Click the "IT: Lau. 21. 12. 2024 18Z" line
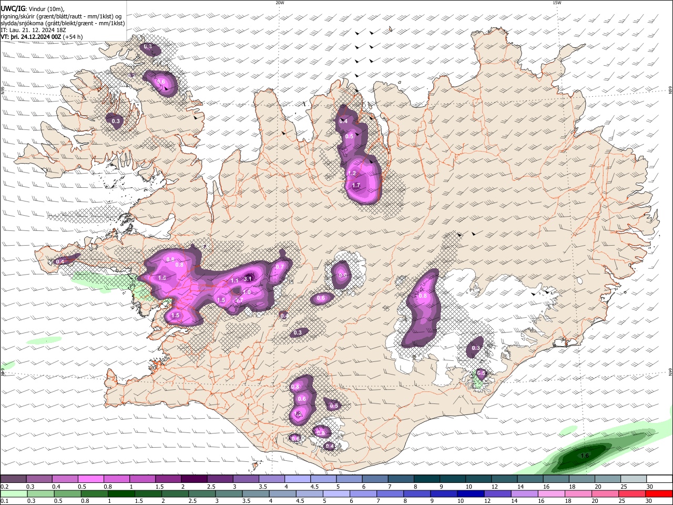This screenshot has height=505, width=673. pos(33,30)
